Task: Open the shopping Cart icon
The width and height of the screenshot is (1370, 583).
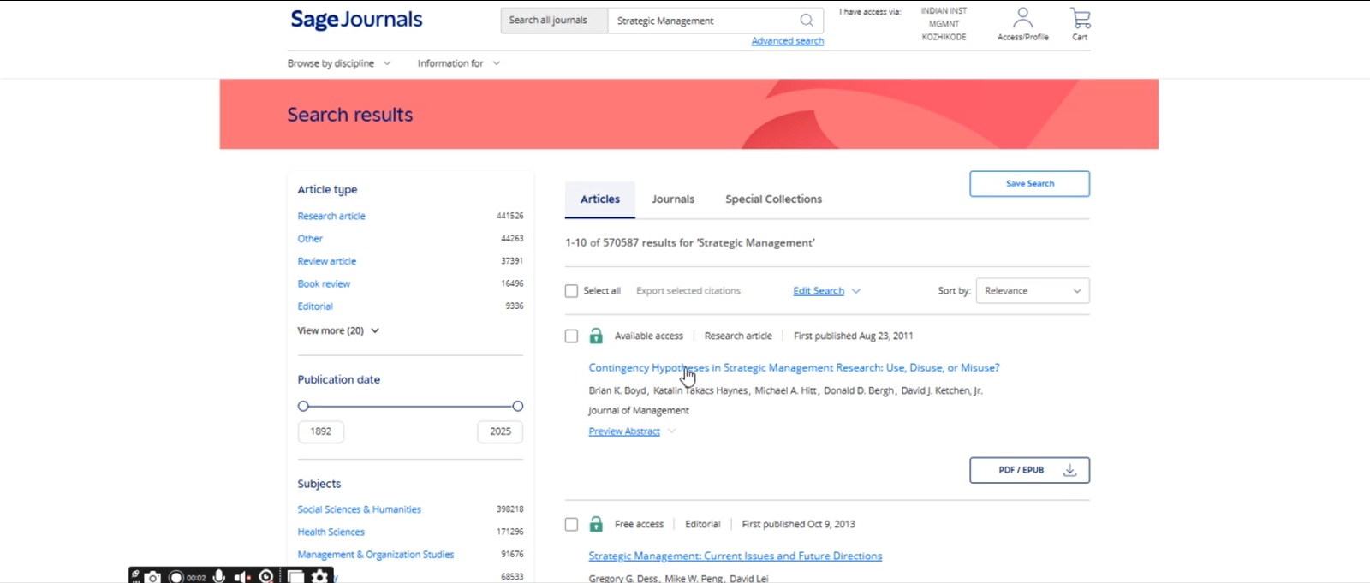Action: pyautogui.click(x=1080, y=19)
